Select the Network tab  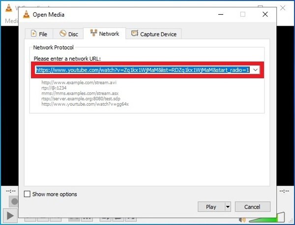click(105, 33)
